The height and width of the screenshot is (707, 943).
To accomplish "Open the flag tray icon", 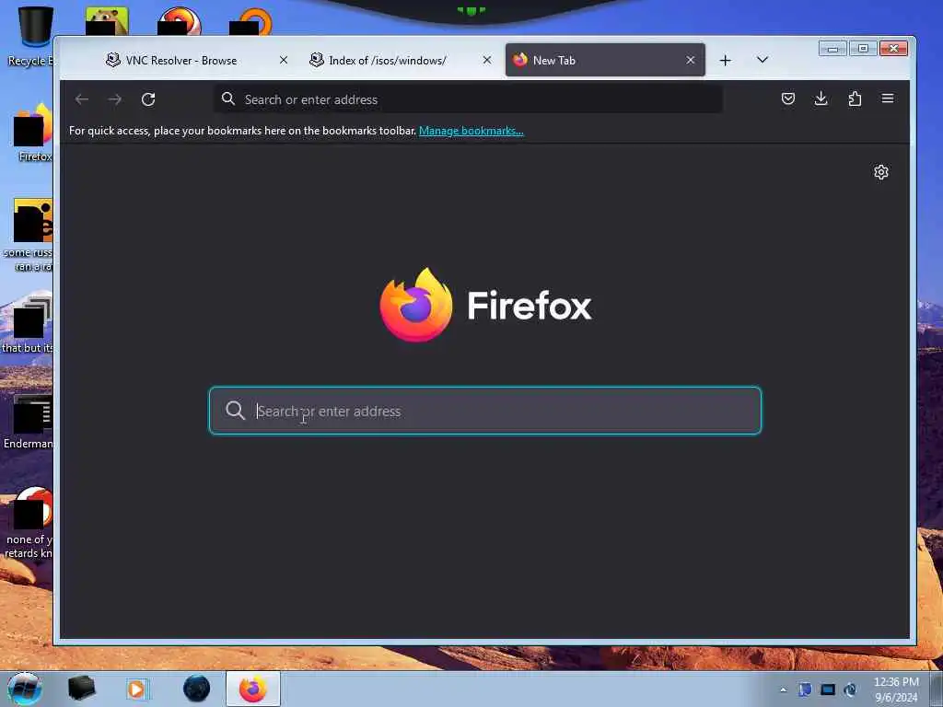I will click(805, 690).
